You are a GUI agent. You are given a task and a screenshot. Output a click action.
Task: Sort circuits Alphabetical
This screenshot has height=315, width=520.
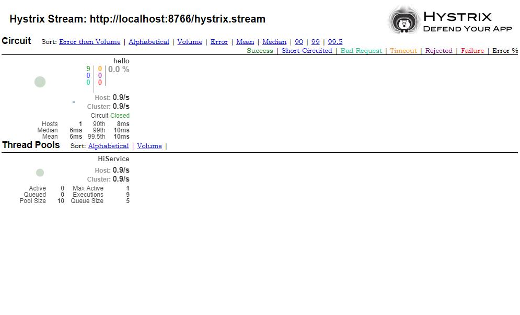click(149, 42)
